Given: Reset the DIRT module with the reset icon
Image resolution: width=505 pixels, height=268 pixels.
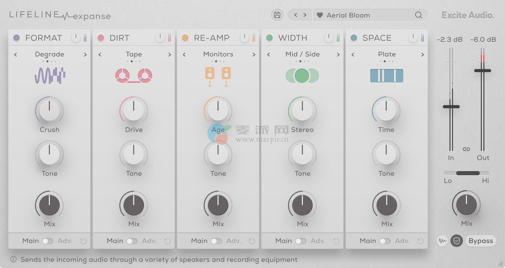Looking at the screenshot, I should (168, 241).
